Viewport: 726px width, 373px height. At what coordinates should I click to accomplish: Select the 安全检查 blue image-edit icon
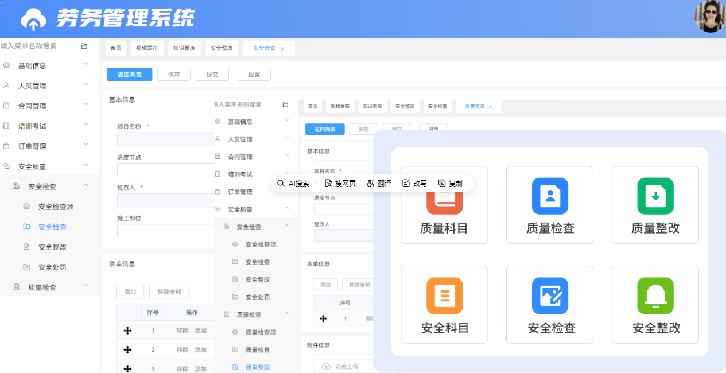point(549,296)
